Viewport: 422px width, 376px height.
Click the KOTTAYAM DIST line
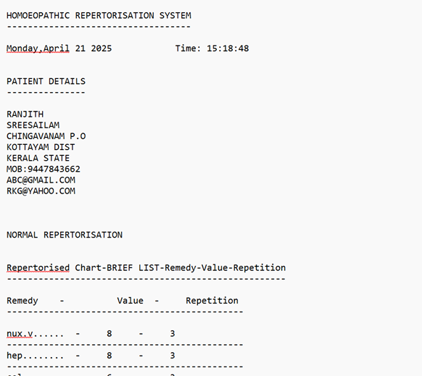[41, 147]
